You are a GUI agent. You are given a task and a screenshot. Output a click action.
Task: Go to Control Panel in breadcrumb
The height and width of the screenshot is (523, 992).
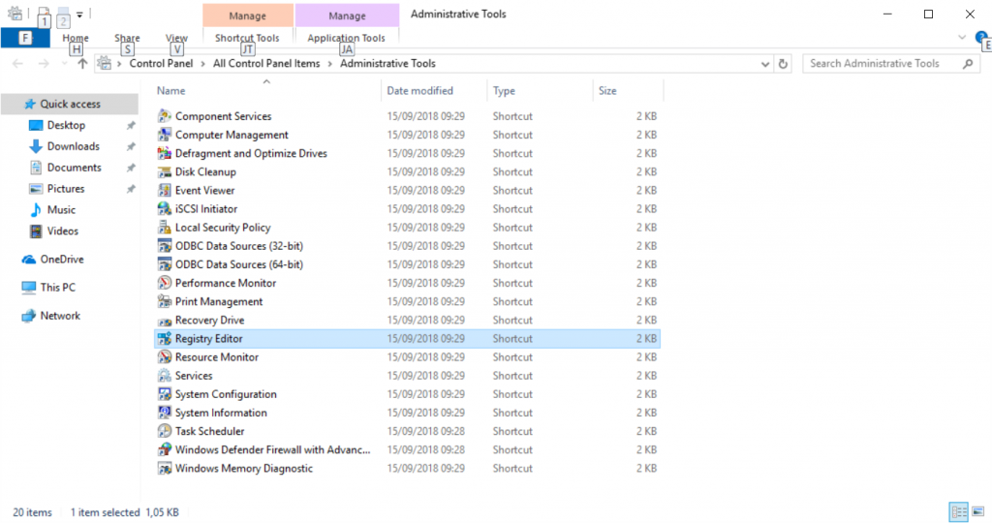point(162,63)
